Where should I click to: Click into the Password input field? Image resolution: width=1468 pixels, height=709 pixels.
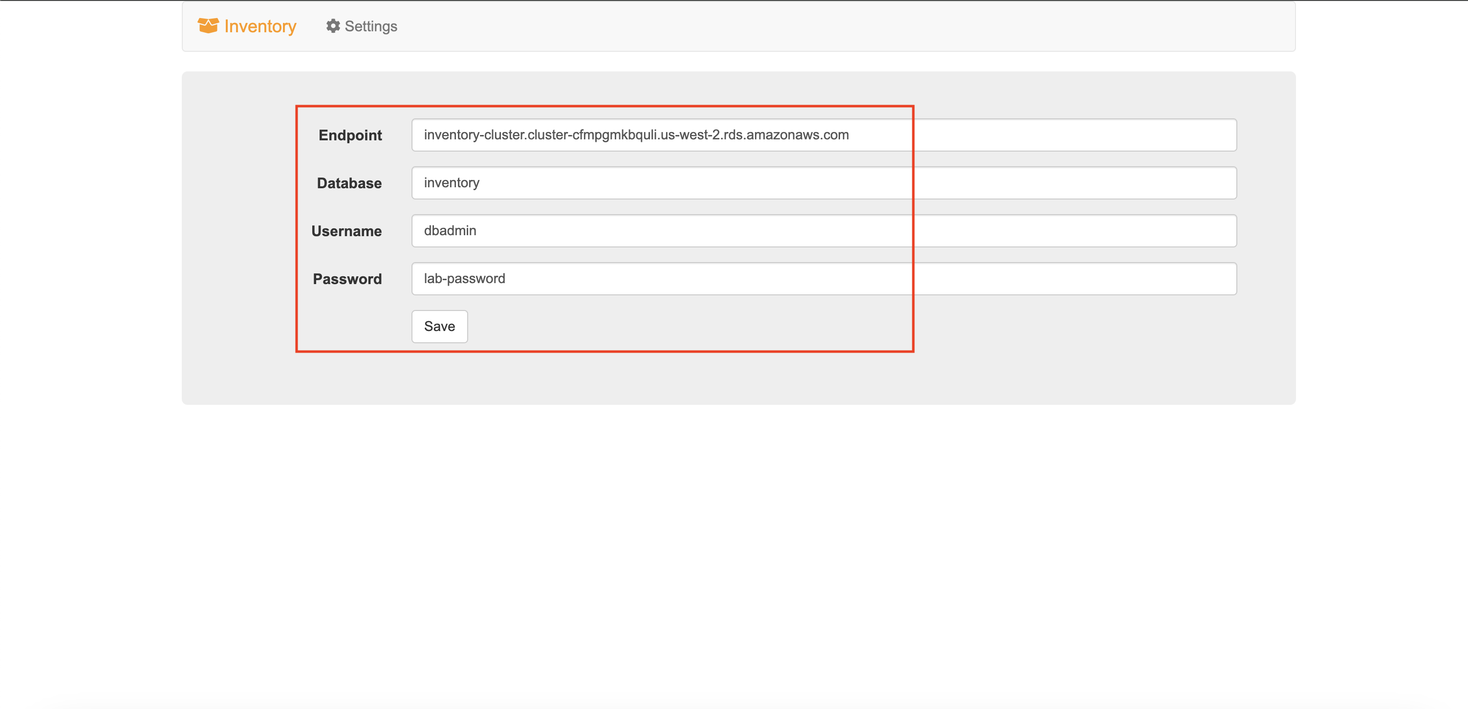(823, 279)
